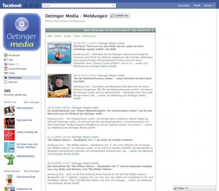Click into the Suche search field

[x=77, y=6]
